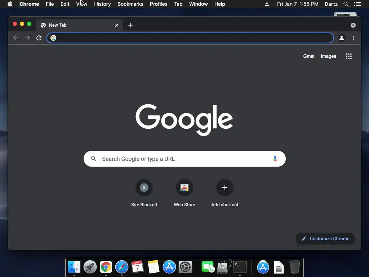Open a new tab with the plus button
This screenshot has width=369, height=277.
click(130, 25)
